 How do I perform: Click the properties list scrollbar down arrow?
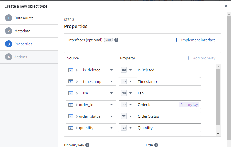coord(218,134)
